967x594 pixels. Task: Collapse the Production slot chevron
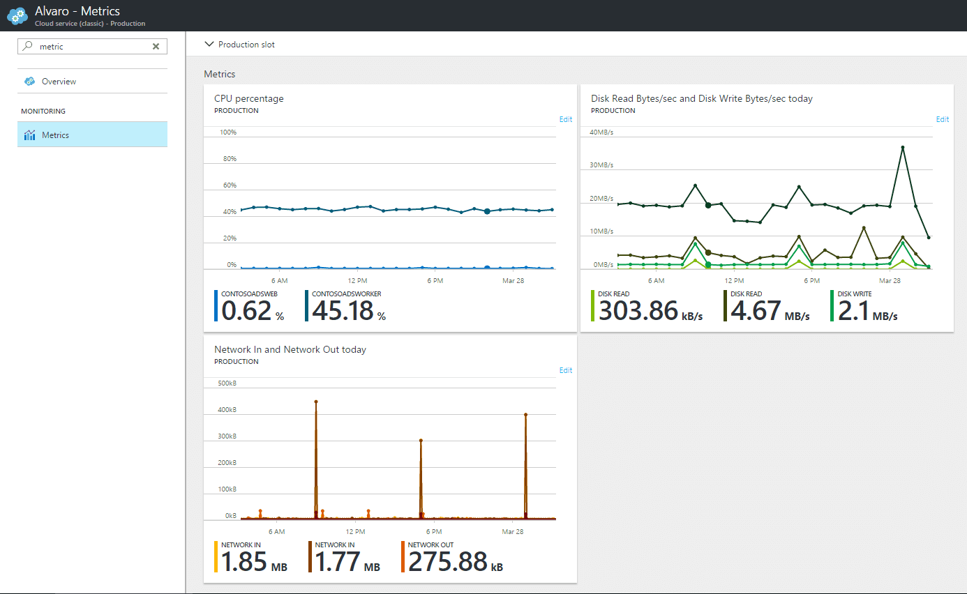coord(209,44)
